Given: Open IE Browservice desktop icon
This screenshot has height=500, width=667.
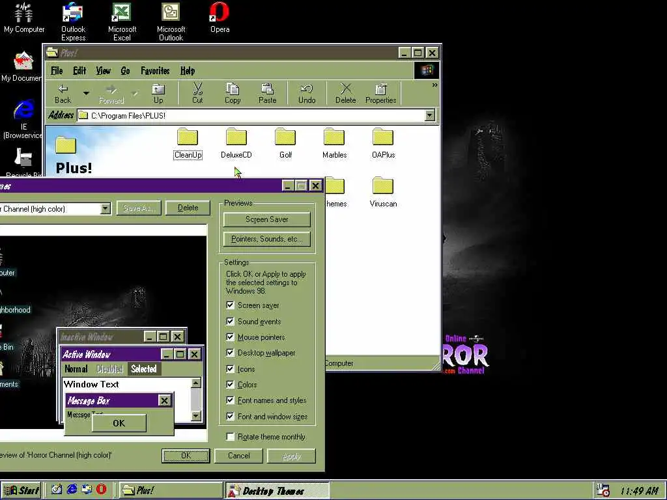Looking at the screenshot, I should (23, 119).
